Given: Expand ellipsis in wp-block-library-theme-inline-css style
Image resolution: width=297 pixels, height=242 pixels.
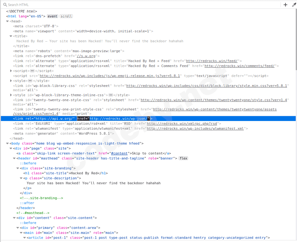Looking at the screenshot, I should [x=110, y=95].
